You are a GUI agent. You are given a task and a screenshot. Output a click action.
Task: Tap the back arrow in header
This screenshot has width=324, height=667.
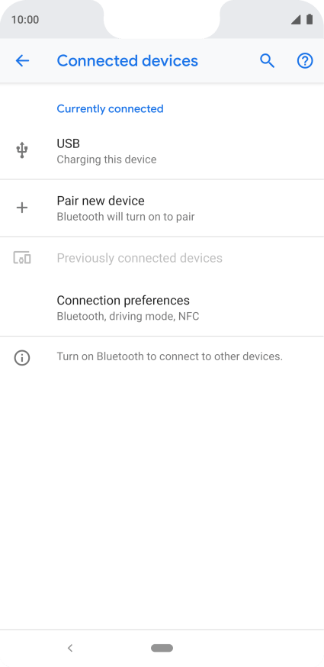coord(22,61)
